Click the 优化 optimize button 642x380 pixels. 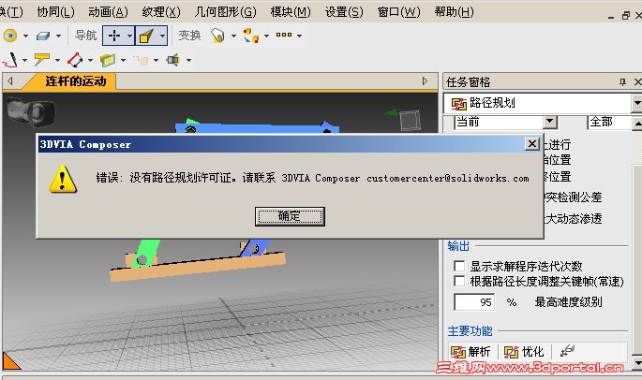[524, 351]
